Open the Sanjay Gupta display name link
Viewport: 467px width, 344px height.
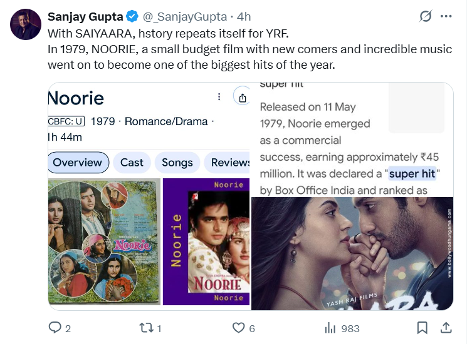pos(85,16)
